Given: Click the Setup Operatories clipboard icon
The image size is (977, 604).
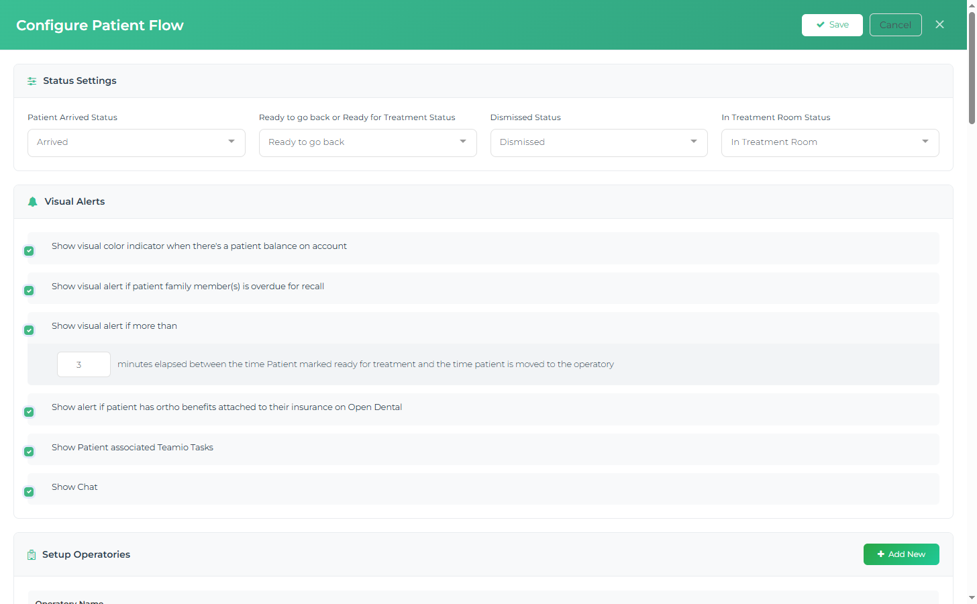Looking at the screenshot, I should click(x=32, y=555).
